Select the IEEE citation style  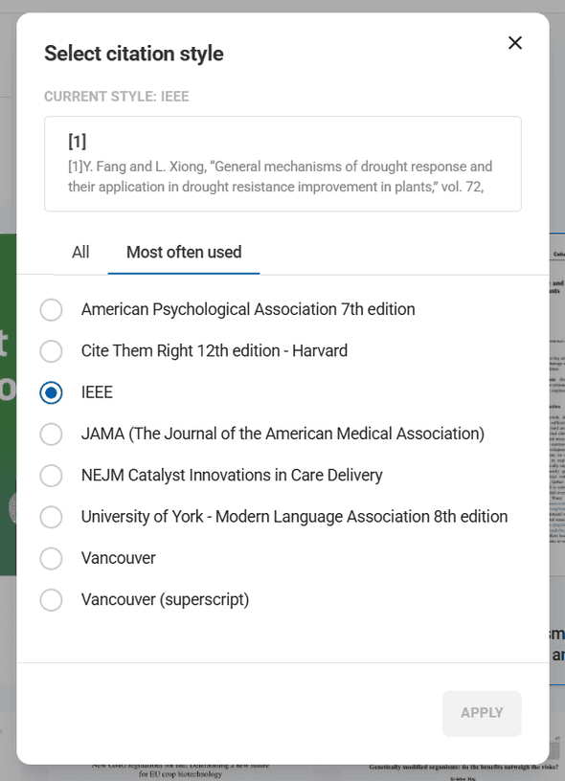[x=51, y=392]
